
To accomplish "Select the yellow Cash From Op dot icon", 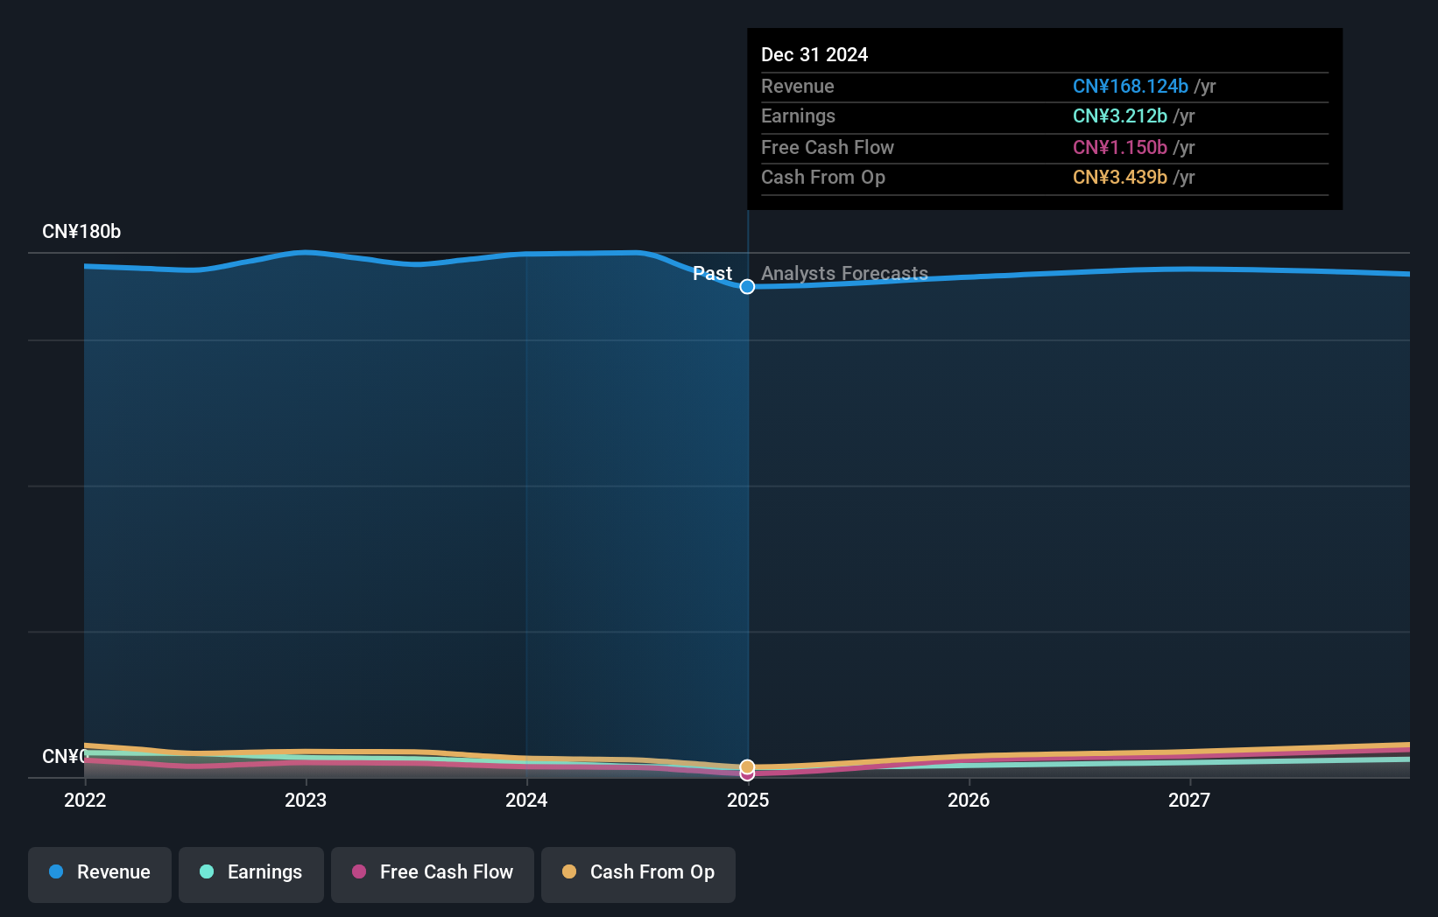I will (569, 872).
